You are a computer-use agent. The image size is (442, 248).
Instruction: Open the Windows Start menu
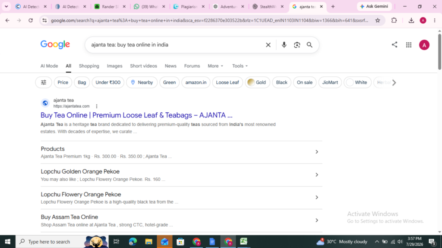click(x=8, y=242)
